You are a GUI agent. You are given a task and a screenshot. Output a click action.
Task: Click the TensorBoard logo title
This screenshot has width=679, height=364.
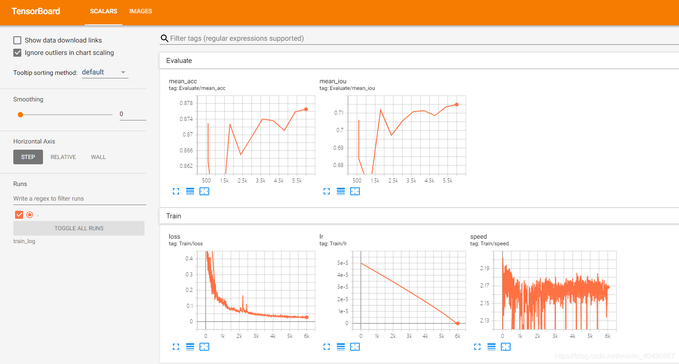[x=36, y=12]
